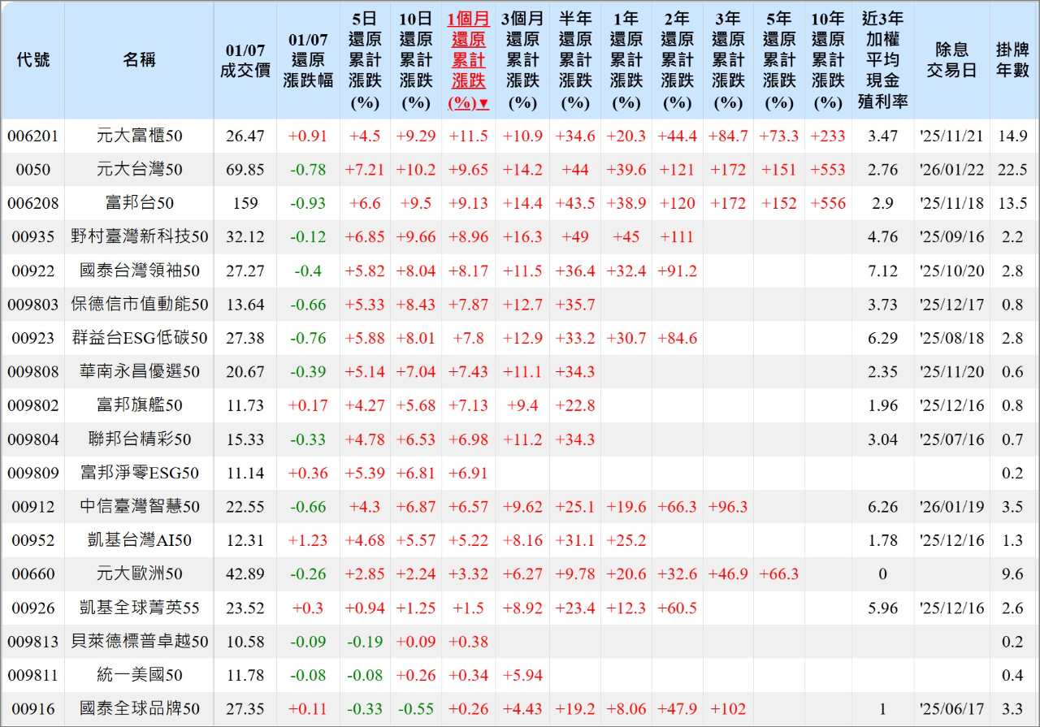Sort by 3年還原累計漲跌(%) header
This screenshot has width=1040, height=727.
[728, 60]
